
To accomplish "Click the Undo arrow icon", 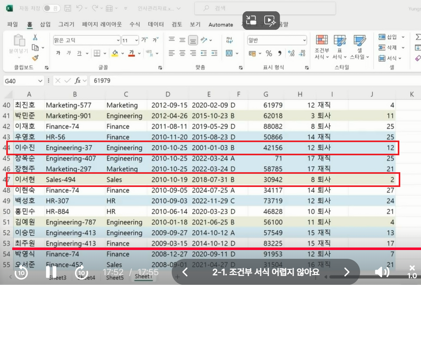I will [x=79, y=8].
